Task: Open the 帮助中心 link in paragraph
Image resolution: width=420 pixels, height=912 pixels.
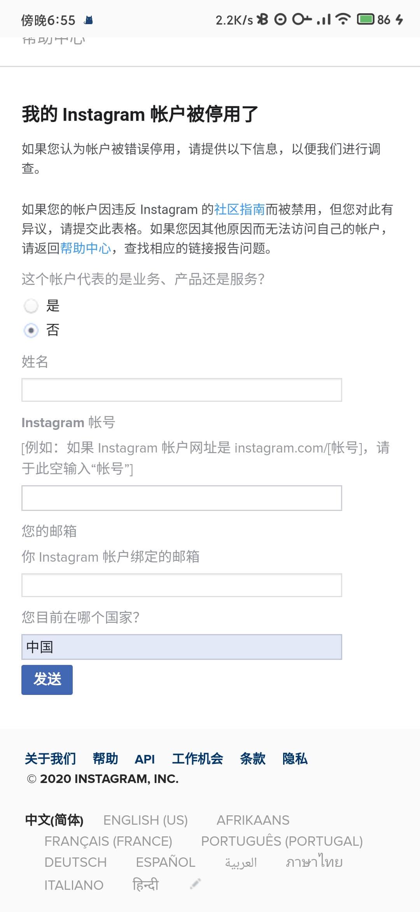Action: (x=86, y=248)
